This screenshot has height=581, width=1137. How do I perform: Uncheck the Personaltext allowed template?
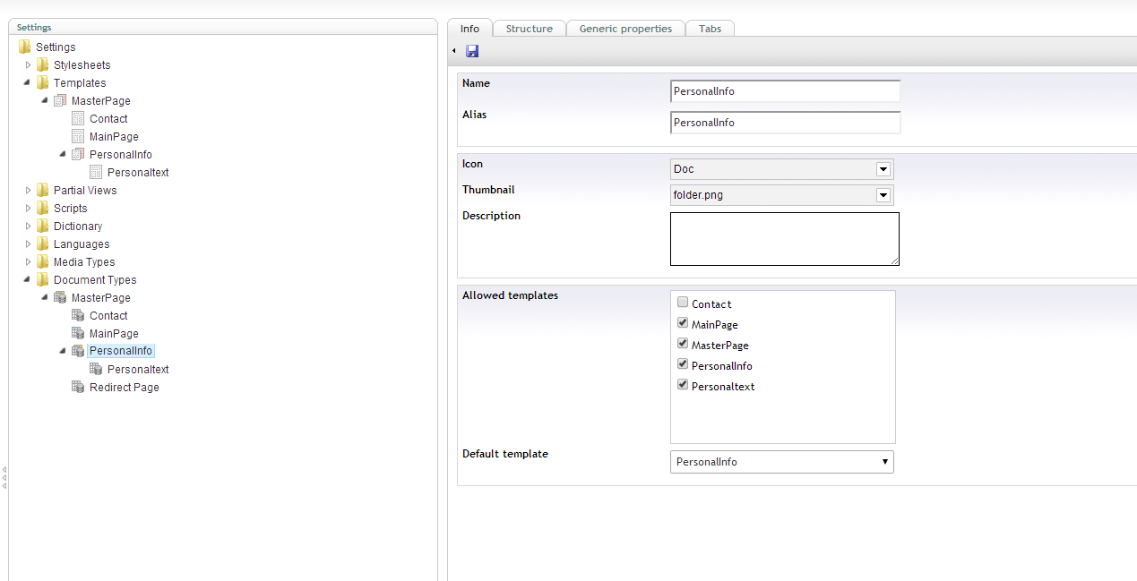tap(683, 386)
